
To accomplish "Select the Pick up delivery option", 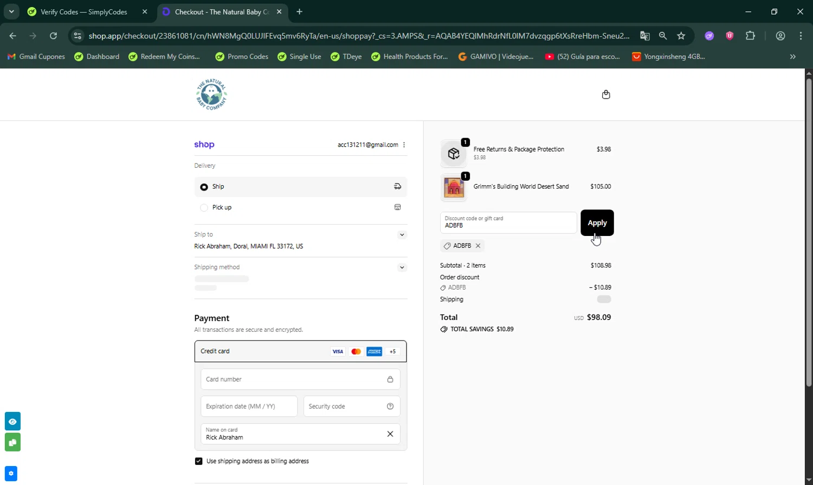I will click(x=300, y=207).
